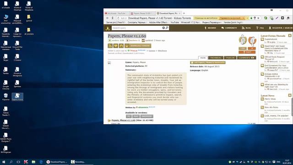Screen dimensions: 293x165
Task: Click the magnifier search icon in site search
Action: click(167, 28)
